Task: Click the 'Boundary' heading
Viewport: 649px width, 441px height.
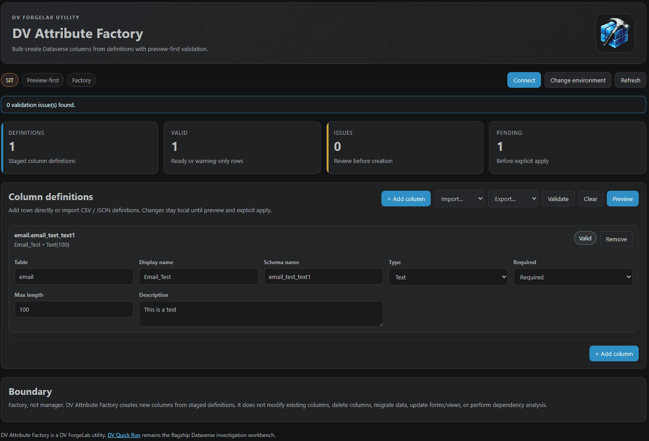Action: [x=30, y=392]
